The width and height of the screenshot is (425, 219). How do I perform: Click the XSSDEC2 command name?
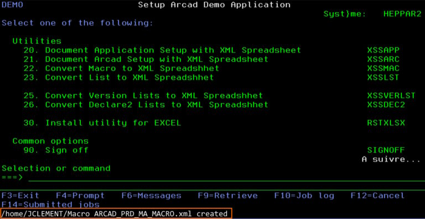[386, 105]
